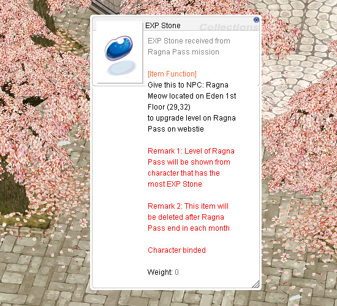Close the EXP Stone item window

256,20
